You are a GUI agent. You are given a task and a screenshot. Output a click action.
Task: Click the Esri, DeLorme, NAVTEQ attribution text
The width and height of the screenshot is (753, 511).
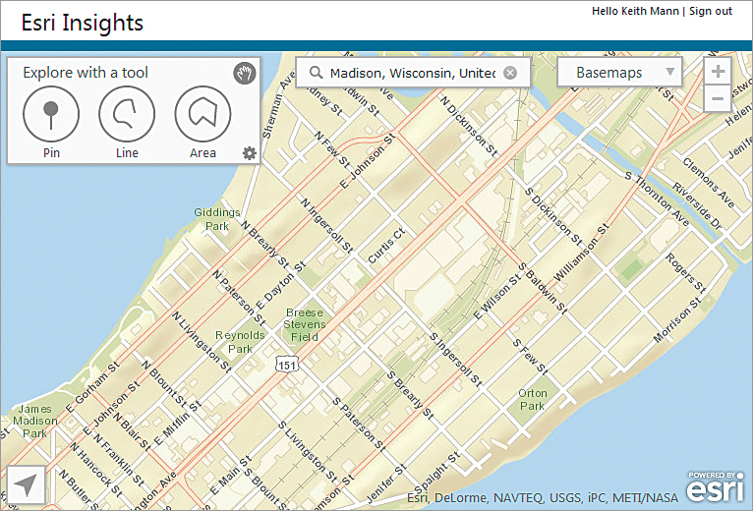(543, 497)
